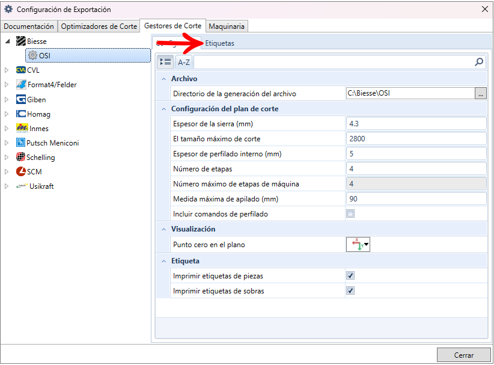Close the Configuración de Exportación window
The height and width of the screenshot is (365, 494).
coord(485,9)
